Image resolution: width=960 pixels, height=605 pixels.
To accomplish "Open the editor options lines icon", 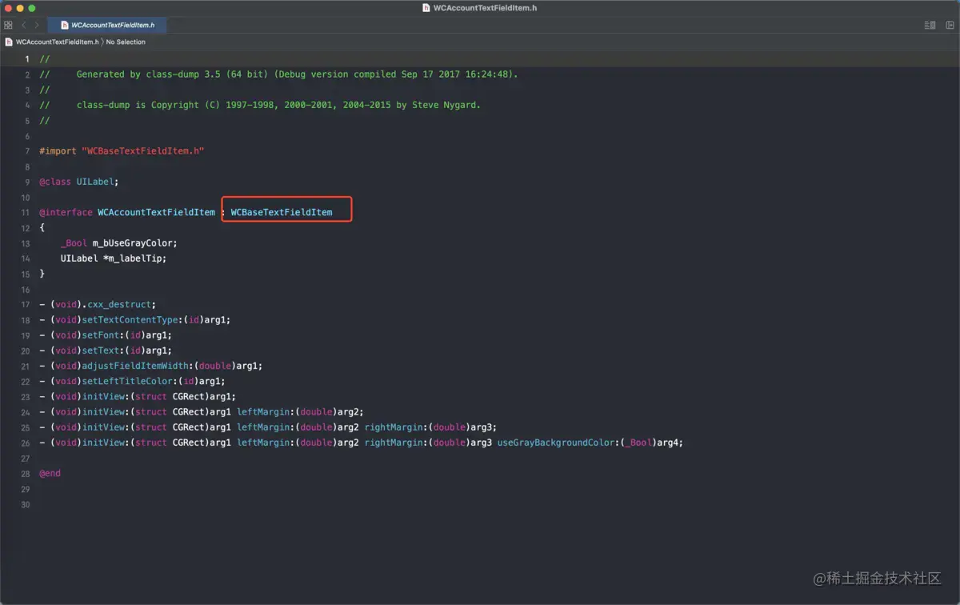I will coord(930,25).
